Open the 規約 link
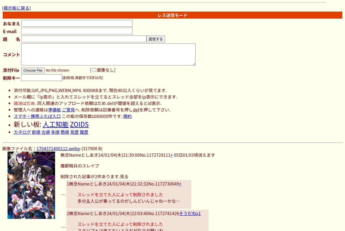Image resolution: width=345 pixels, height=231 pixels. pos(127,116)
